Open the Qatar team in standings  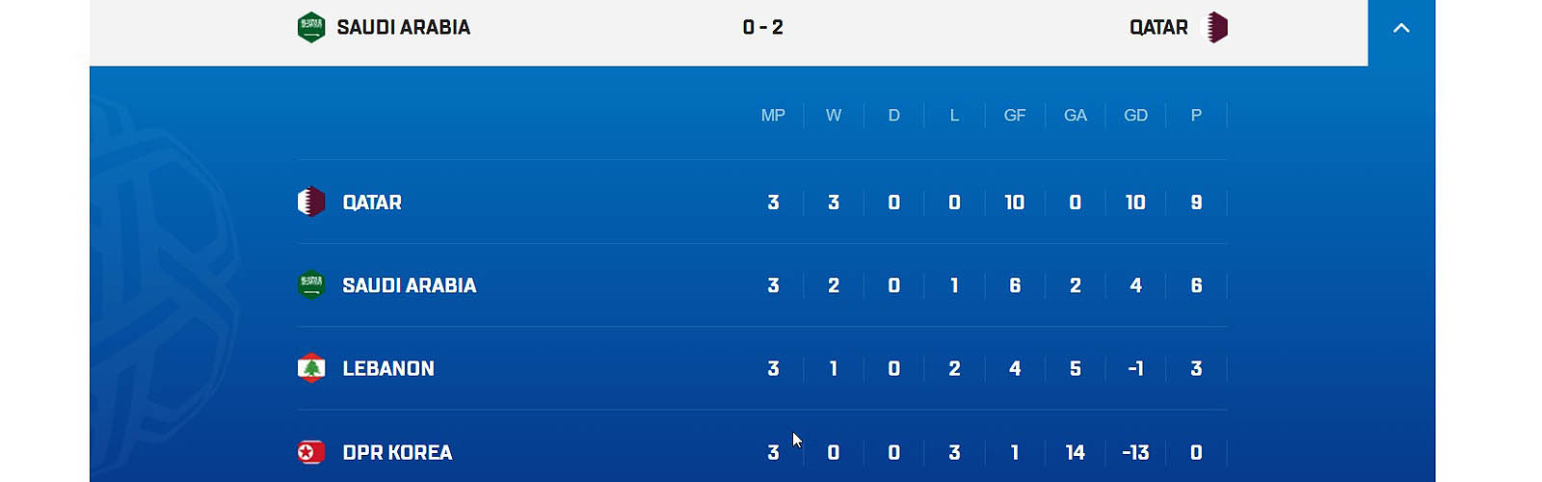(x=372, y=202)
